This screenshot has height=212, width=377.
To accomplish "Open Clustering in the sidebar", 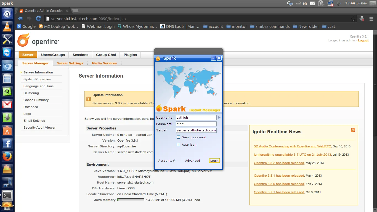I will click(31, 93).
